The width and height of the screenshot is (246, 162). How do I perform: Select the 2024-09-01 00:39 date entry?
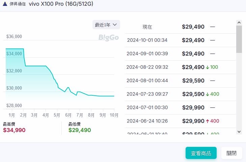pos(147,54)
